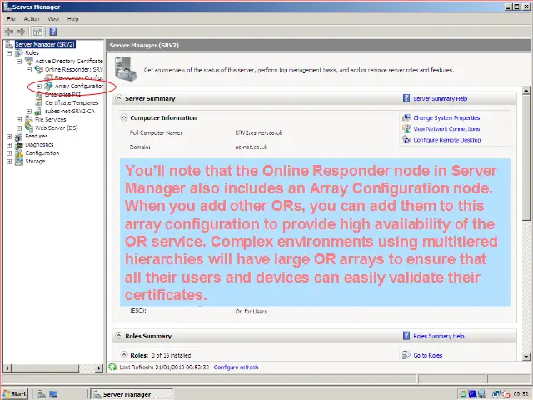Follow the Go to Roles link
The image size is (533, 400).
[427, 355]
